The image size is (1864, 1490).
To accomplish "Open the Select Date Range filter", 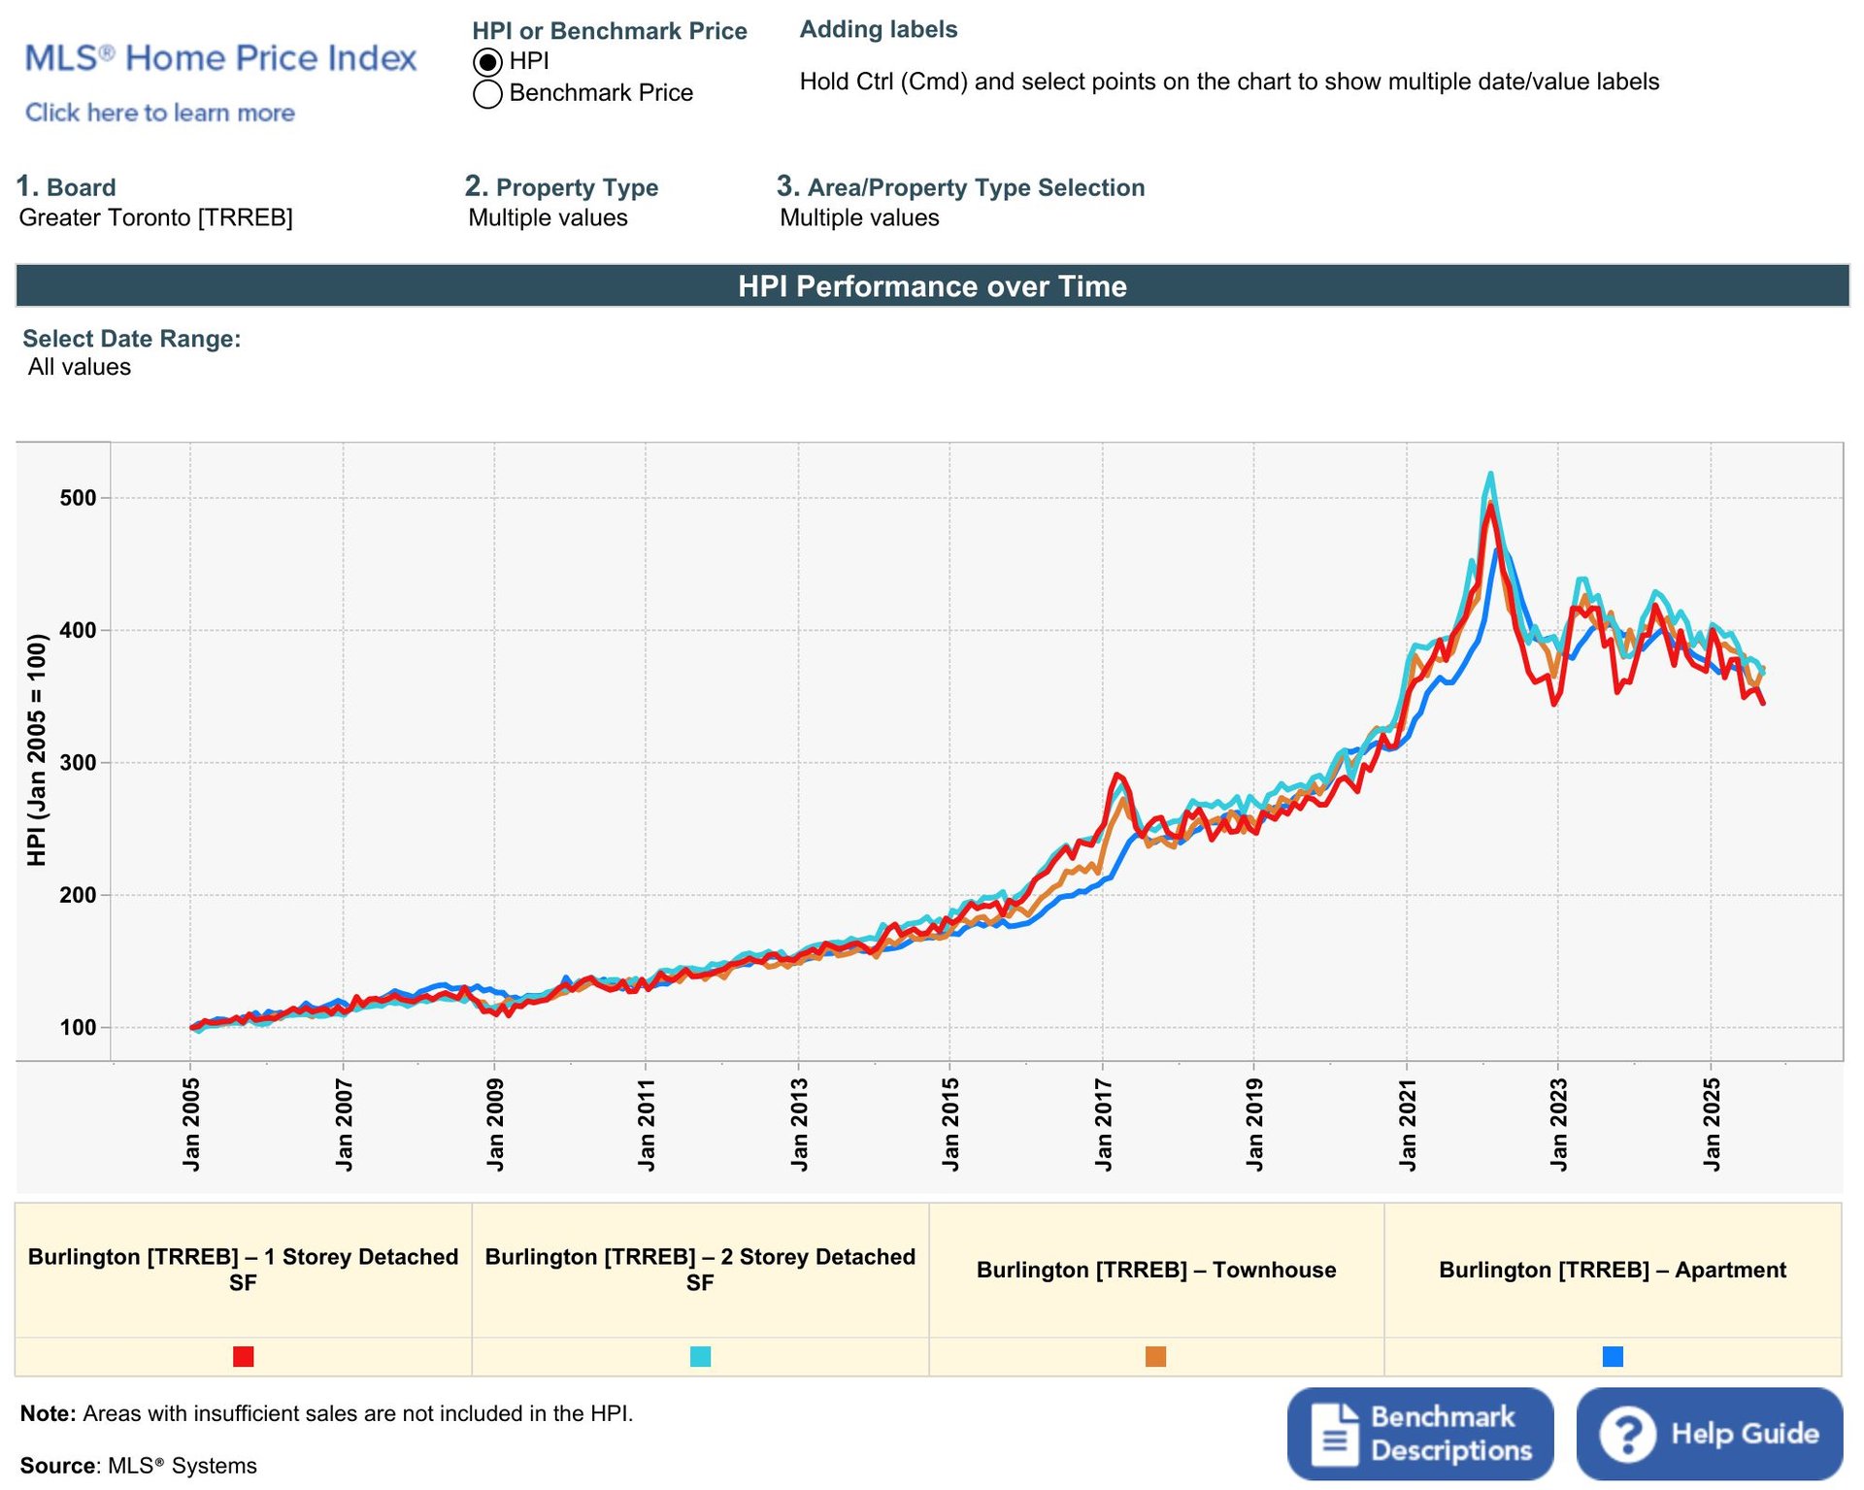I will pos(80,367).
